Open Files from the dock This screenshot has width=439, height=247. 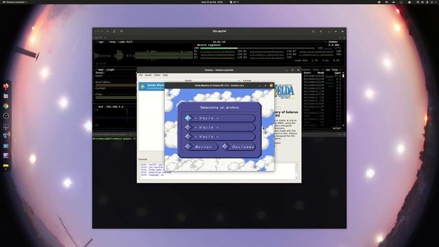5,96
